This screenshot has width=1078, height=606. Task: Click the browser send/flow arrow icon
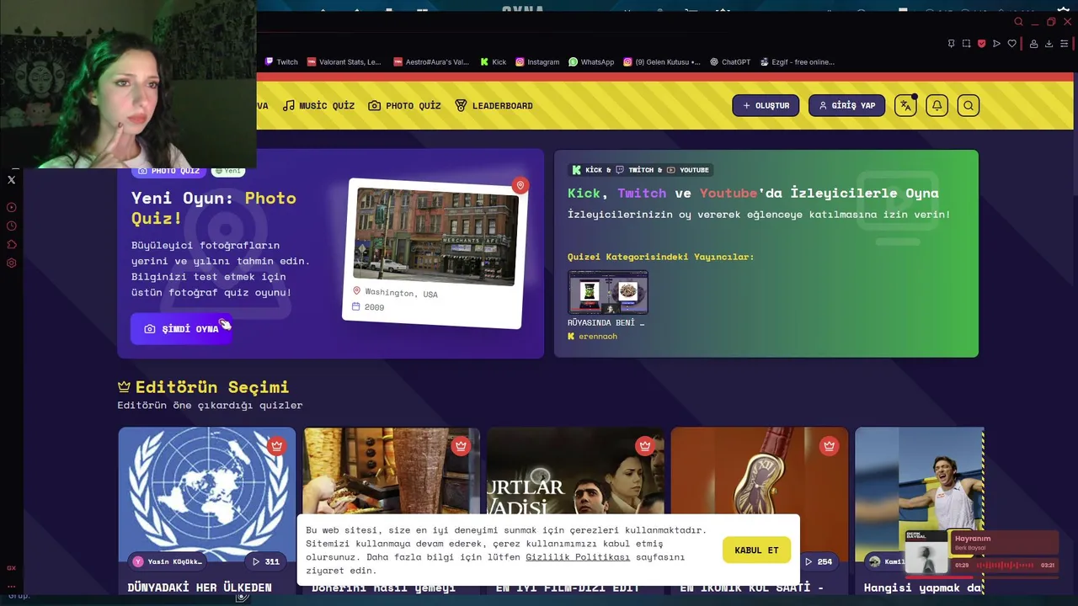coord(996,44)
